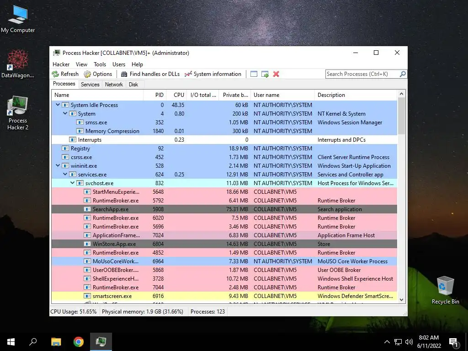Image resolution: width=468 pixels, height=351 pixels.
Task: Select the Recycle Bin desktop icon
Action: coord(445,290)
